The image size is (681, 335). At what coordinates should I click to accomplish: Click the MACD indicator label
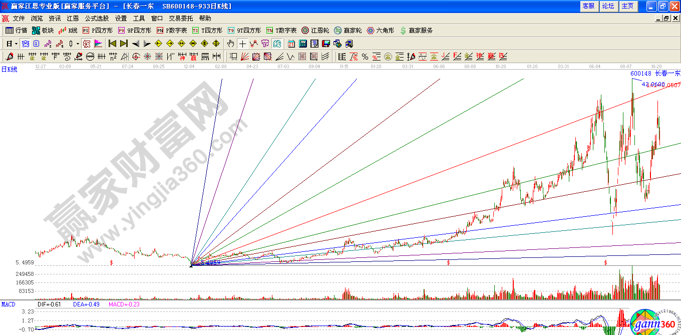pos(9,304)
